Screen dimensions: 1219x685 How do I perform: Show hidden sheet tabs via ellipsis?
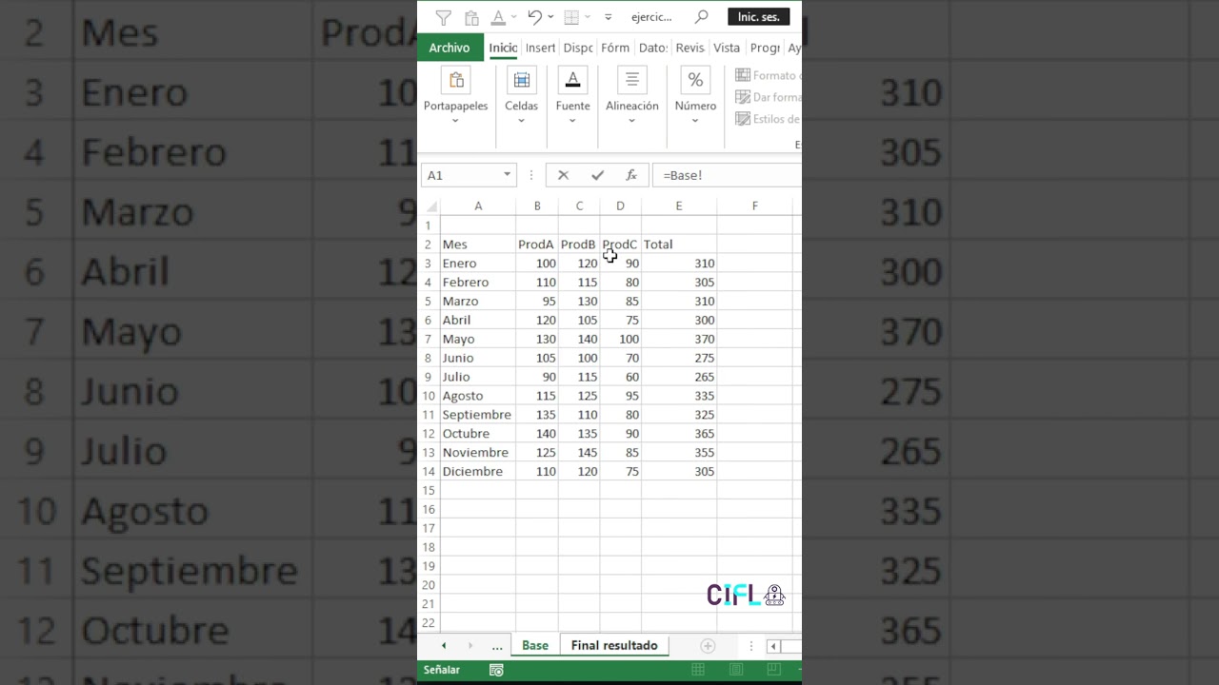(497, 646)
